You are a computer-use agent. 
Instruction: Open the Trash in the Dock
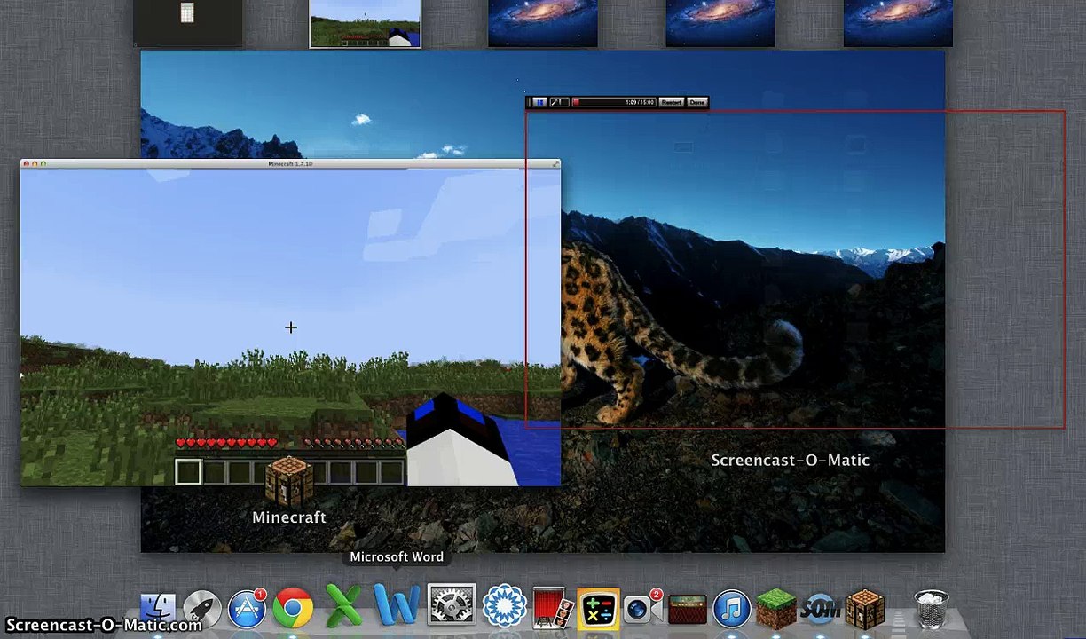(931, 609)
